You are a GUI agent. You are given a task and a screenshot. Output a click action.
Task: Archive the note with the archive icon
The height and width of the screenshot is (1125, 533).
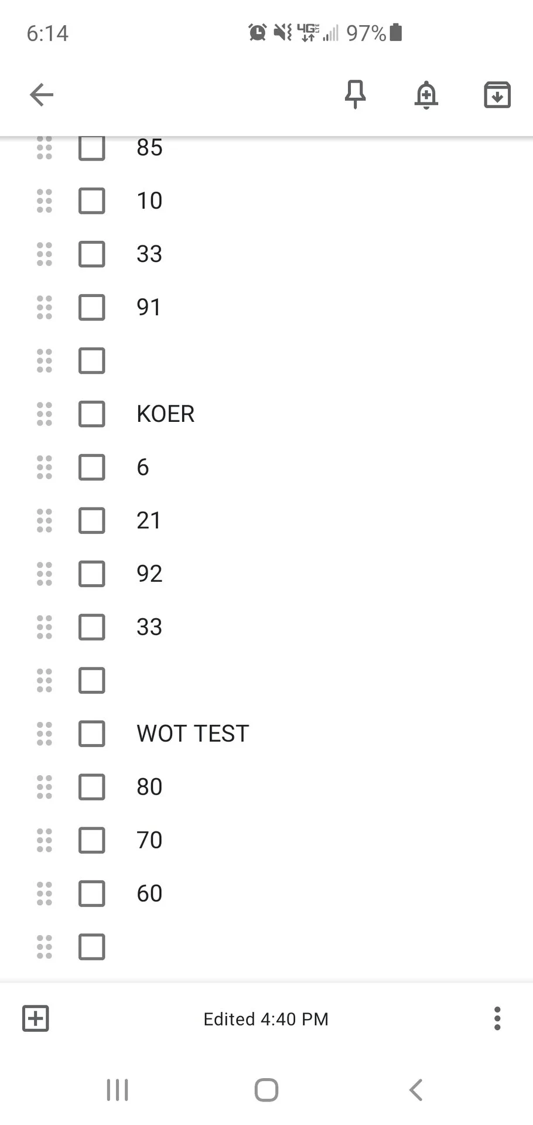click(x=497, y=95)
